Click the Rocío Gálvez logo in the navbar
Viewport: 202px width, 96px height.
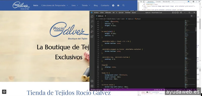21,6
